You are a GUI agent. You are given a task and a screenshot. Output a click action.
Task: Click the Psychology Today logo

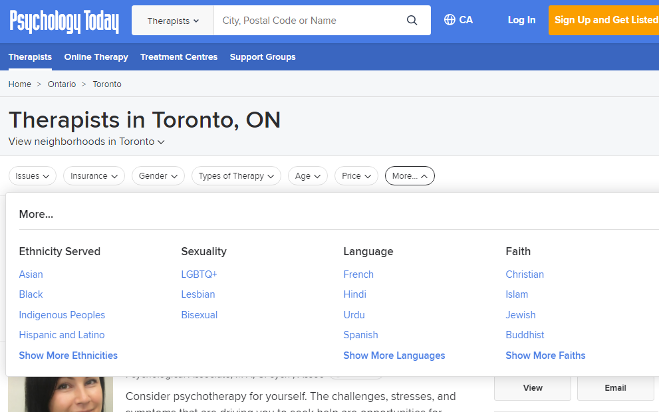tap(65, 21)
